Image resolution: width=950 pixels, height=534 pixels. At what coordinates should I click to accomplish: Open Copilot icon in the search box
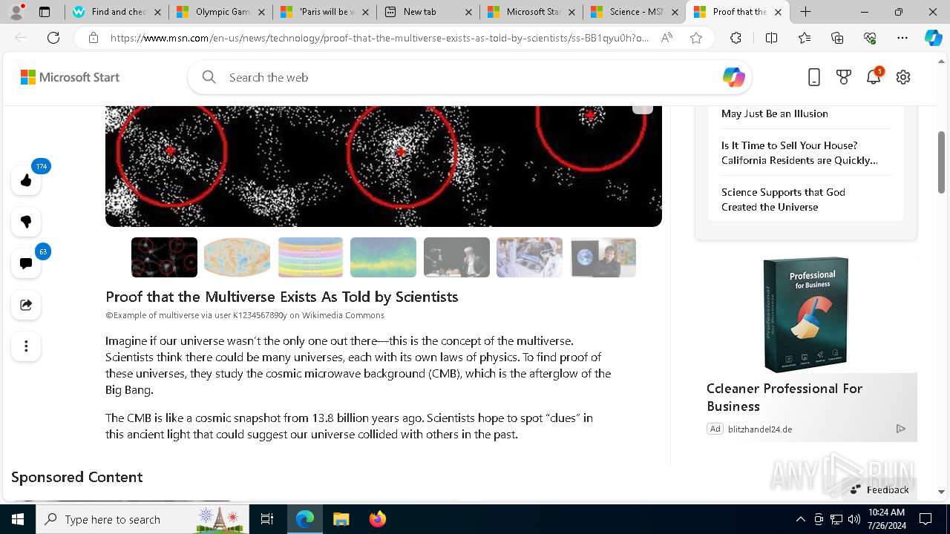click(733, 77)
